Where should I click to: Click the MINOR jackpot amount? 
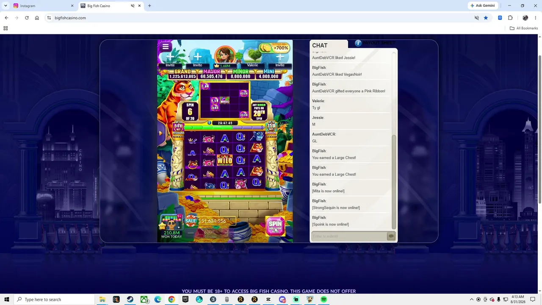click(241, 77)
